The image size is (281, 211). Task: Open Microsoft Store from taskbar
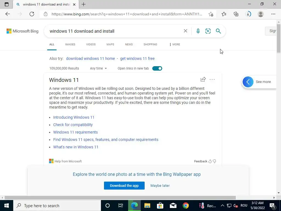[x=160, y=206]
